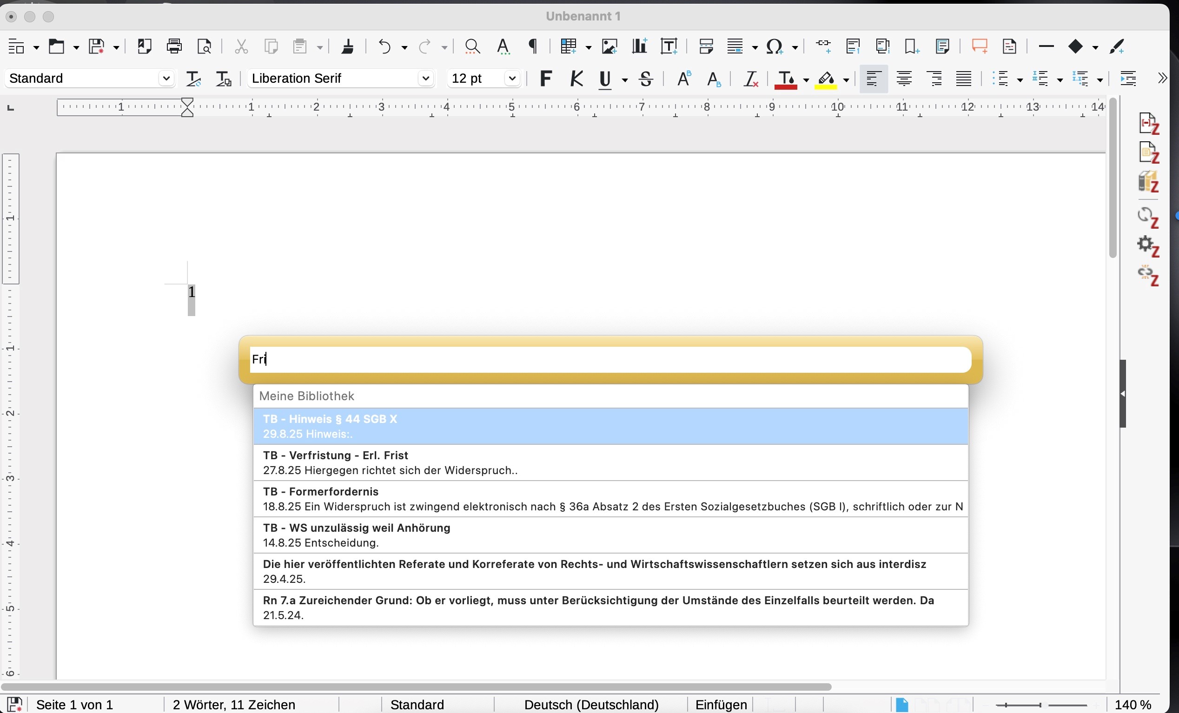Image resolution: width=1179 pixels, height=713 pixels.
Task: Click Seite 1 von 1 page indicator
Action: click(75, 704)
